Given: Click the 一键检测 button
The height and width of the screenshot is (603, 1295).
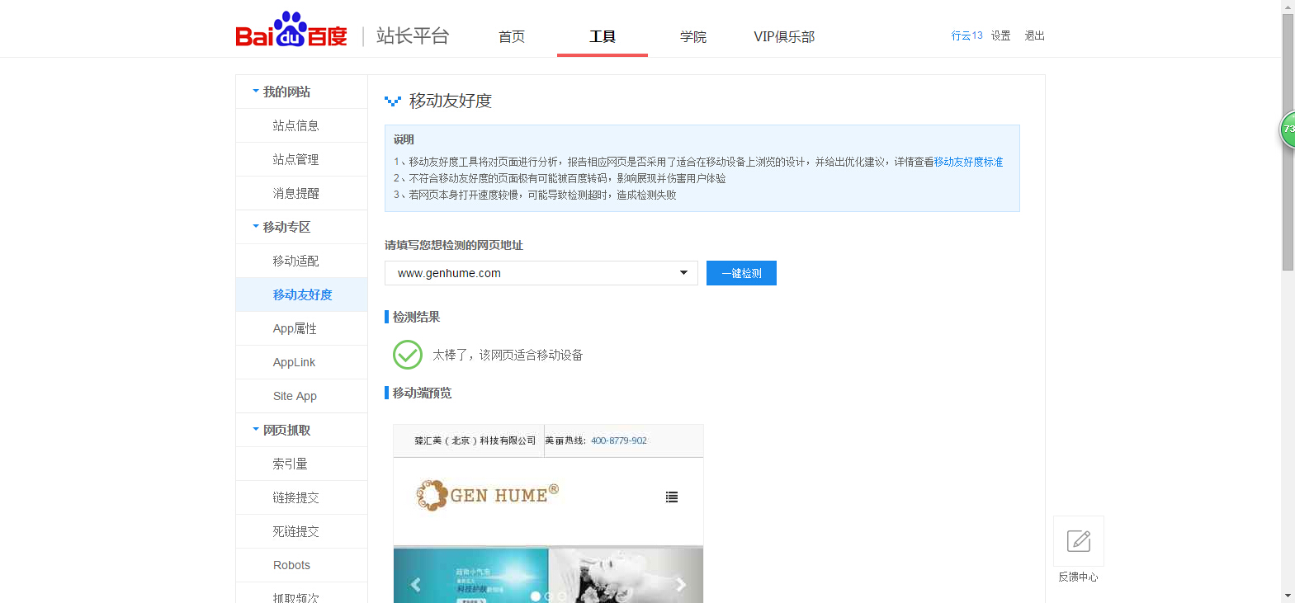Looking at the screenshot, I should coord(741,273).
